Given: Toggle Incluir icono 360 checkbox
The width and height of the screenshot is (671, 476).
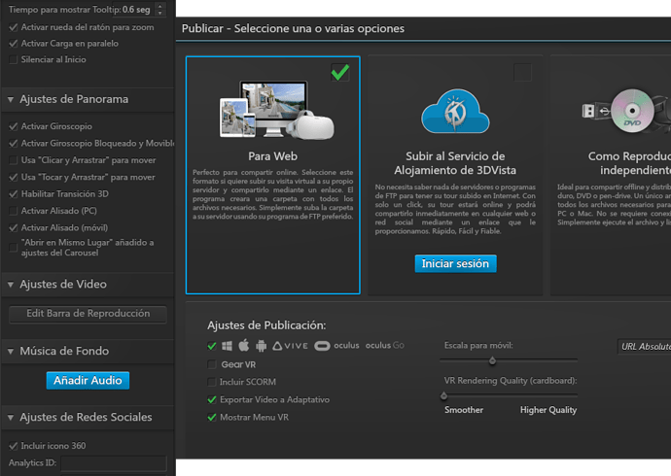Looking at the screenshot, I should [x=14, y=446].
